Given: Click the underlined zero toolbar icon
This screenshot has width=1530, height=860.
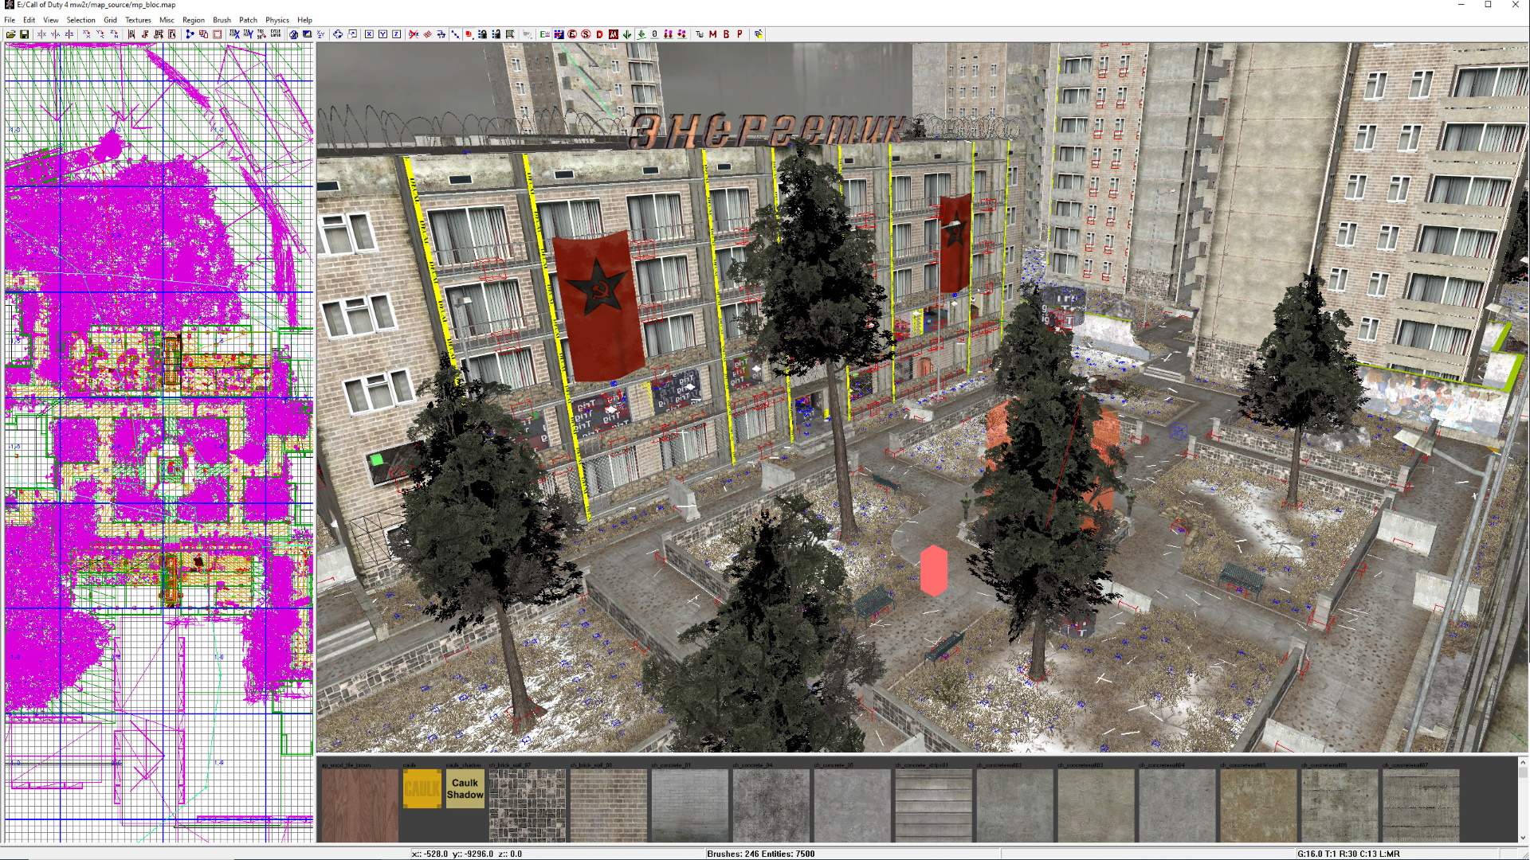Looking at the screenshot, I should click(x=654, y=34).
